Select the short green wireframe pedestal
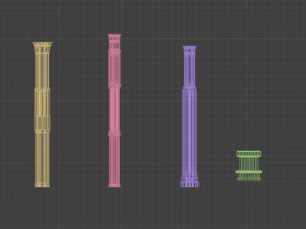 coord(249,166)
